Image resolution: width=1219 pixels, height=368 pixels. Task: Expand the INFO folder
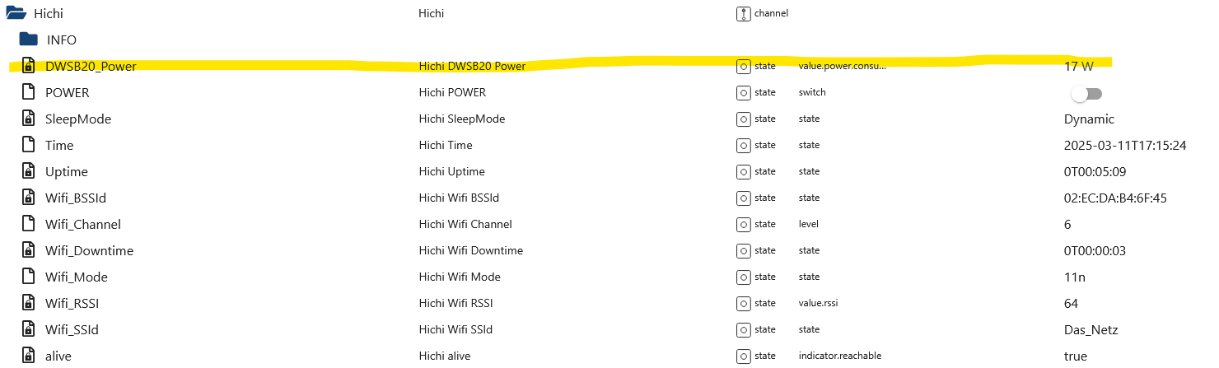point(29,39)
